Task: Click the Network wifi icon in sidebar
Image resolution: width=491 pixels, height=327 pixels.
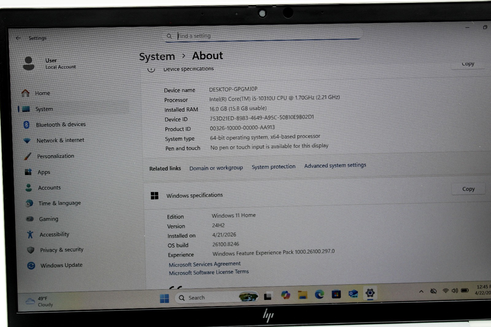Action: click(x=27, y=140)
